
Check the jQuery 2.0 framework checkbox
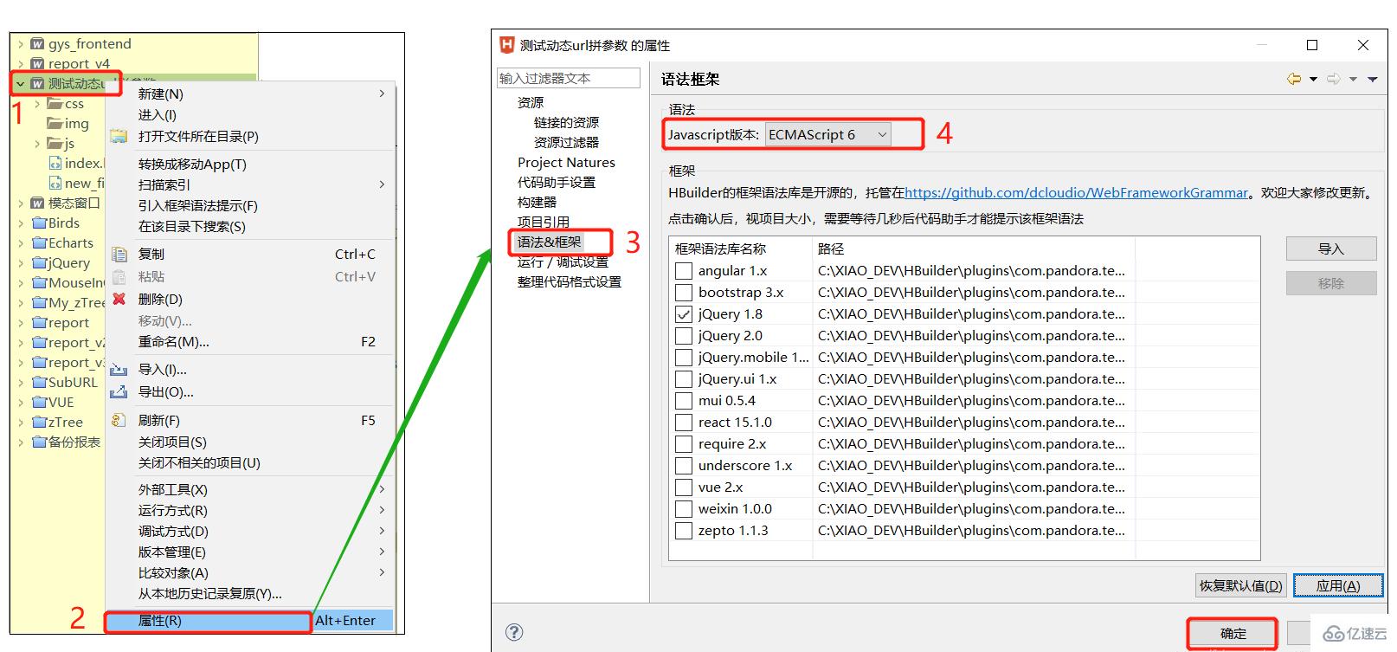click(684, 336)
